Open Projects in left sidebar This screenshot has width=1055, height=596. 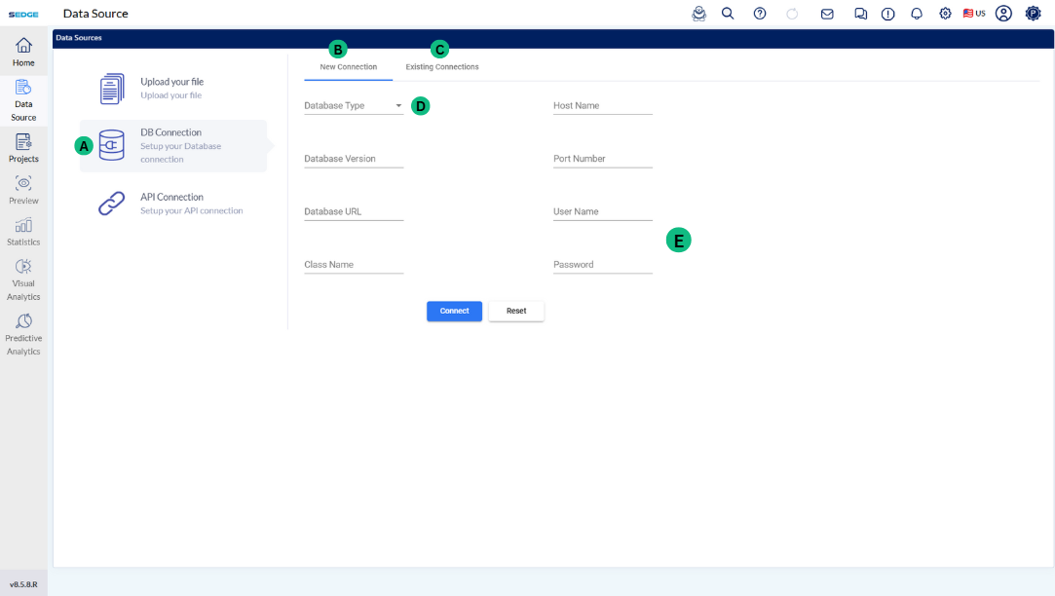pyautogui.click(x=23, y=148)
